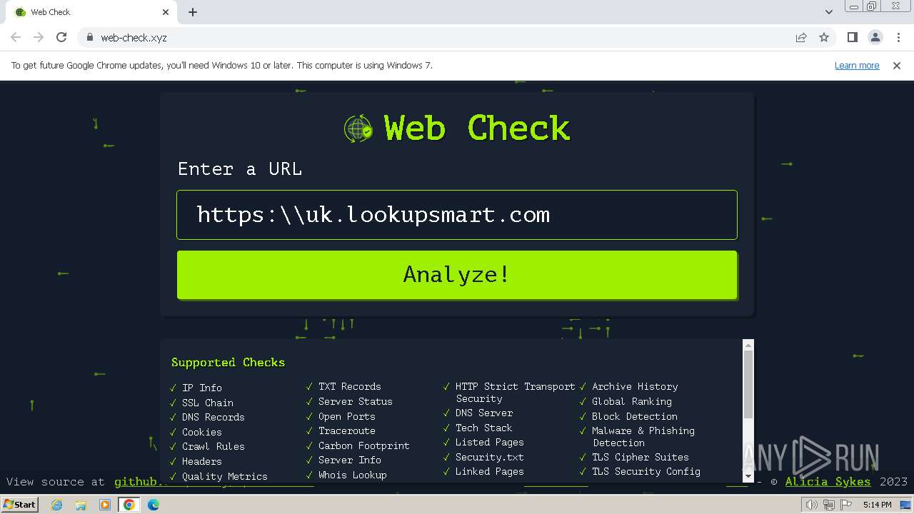
Task: Click the Block Detection check item
Action: coord(635,416)
